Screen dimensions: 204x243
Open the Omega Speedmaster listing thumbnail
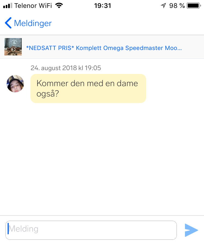13,47
